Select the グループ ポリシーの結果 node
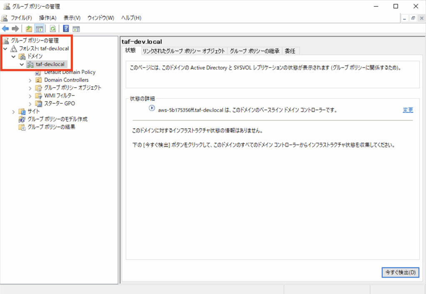This screenshot has width=426, height=294. click(51, 127)
